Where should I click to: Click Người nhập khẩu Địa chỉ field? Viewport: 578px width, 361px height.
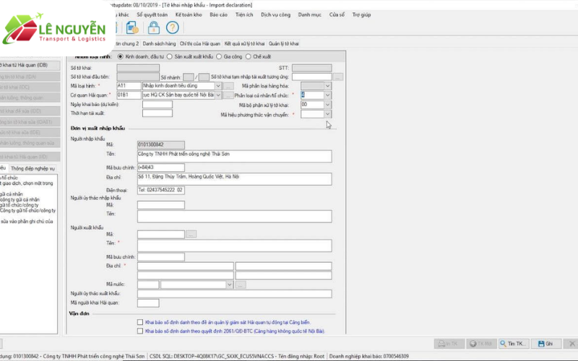click(x=234, y=179)
